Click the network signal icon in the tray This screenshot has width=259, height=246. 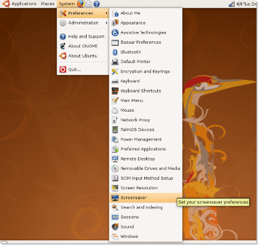[x=232, y=4]
